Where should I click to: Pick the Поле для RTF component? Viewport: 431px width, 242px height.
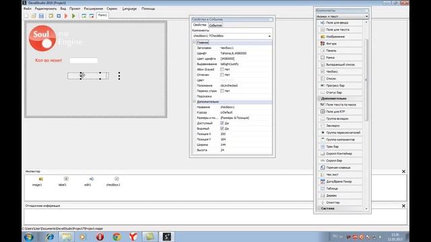pyautogui.click(x=340, y=112)
